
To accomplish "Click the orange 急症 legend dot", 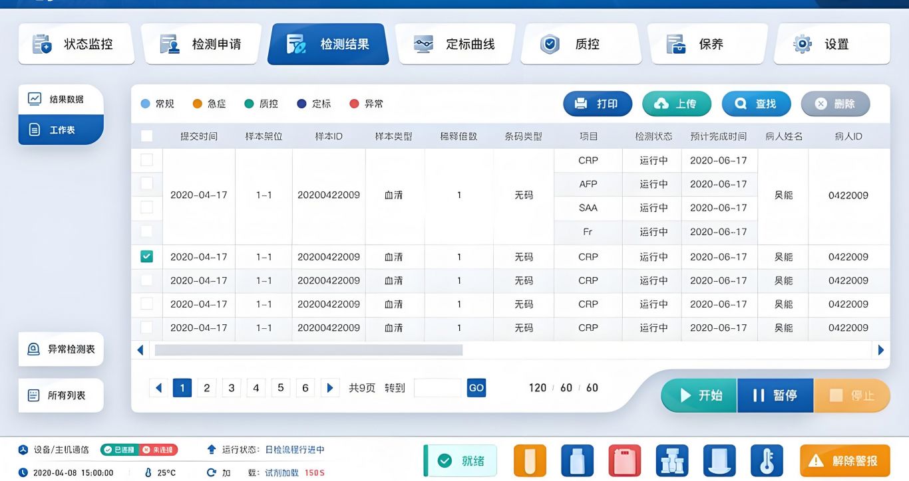I will pyautogui.click(x=197, y=104).
